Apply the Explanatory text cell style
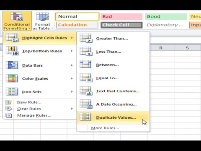201x151 pixels. 166,25
